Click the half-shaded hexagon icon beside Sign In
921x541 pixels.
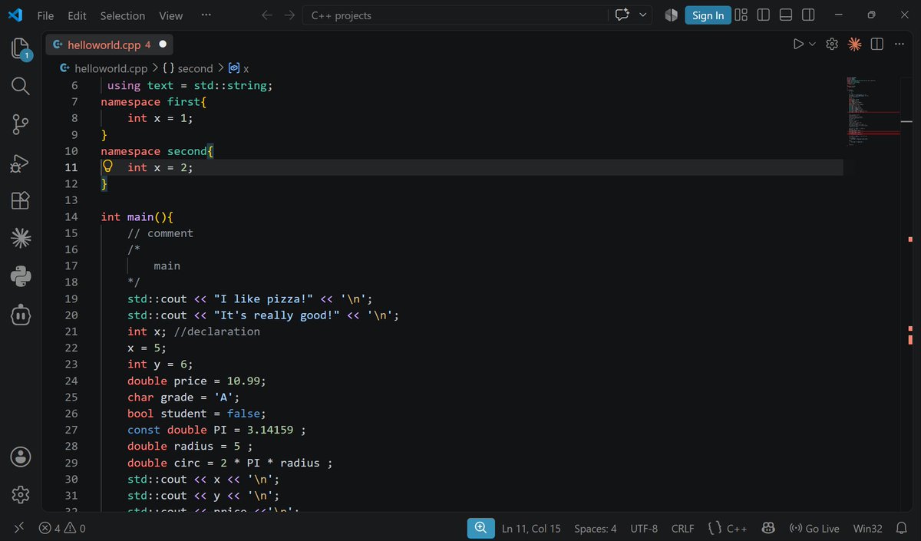coord(671,15)
